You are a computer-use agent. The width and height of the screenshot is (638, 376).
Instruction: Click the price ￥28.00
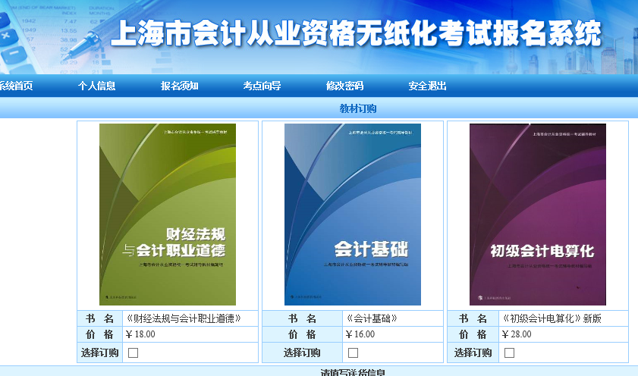click(x=517, y=334)
